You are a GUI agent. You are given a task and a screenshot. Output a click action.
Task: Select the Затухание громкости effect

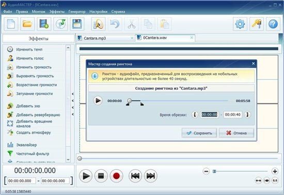click(30, 94)
